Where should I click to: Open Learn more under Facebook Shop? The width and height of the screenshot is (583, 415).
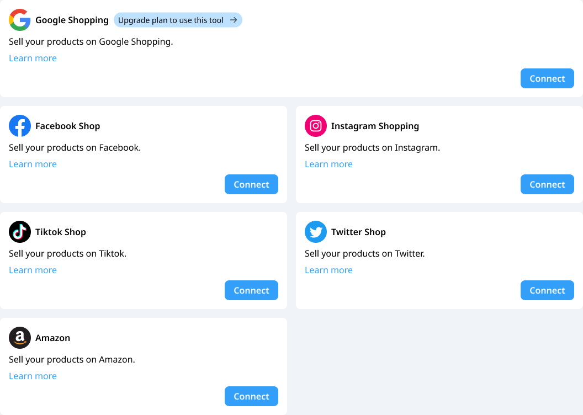33,164
